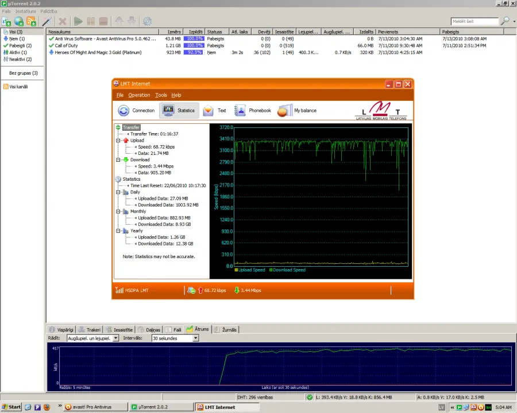Image resolution: width=517 pixels, height=413 pixels.
Task: Open the Iestatījumi menu in µTorrent
Action: pyautogui.click(x=25, y=11)
